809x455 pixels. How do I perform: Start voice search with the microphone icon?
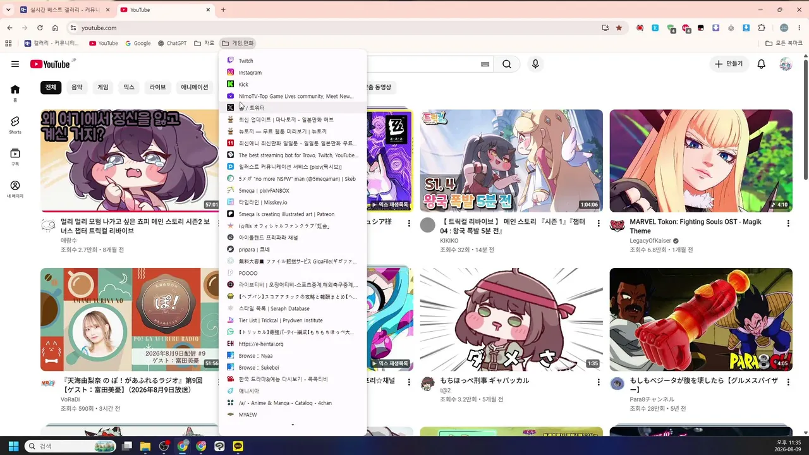click(535, 64)
